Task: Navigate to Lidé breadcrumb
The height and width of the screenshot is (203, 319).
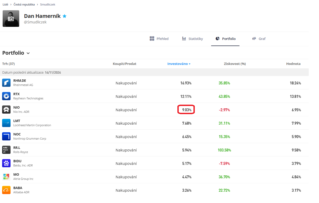Action: pyautogui.click(x=6, y=4)
